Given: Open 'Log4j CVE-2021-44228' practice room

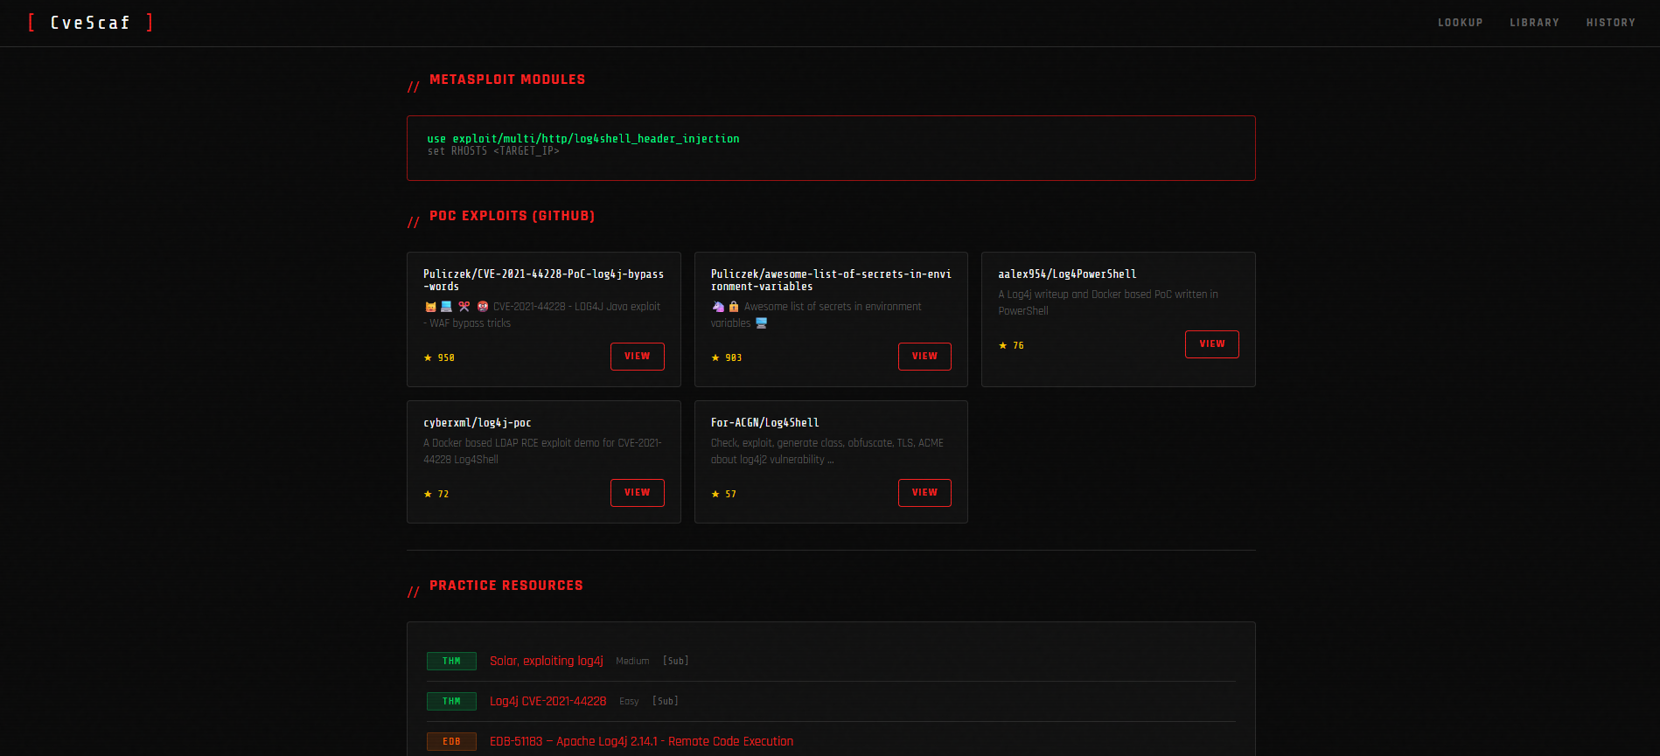Looking at the screenshot, I should pos(548,701).
